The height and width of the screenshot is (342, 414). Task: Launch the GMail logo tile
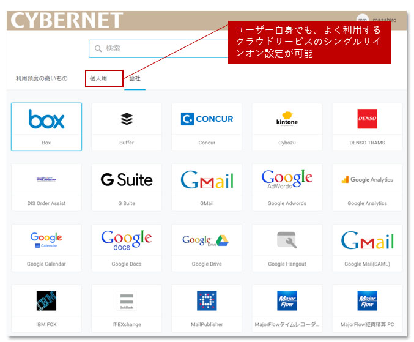(207, 180)
